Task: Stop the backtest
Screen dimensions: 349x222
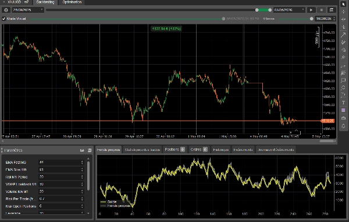Action: tap(322, 10)
